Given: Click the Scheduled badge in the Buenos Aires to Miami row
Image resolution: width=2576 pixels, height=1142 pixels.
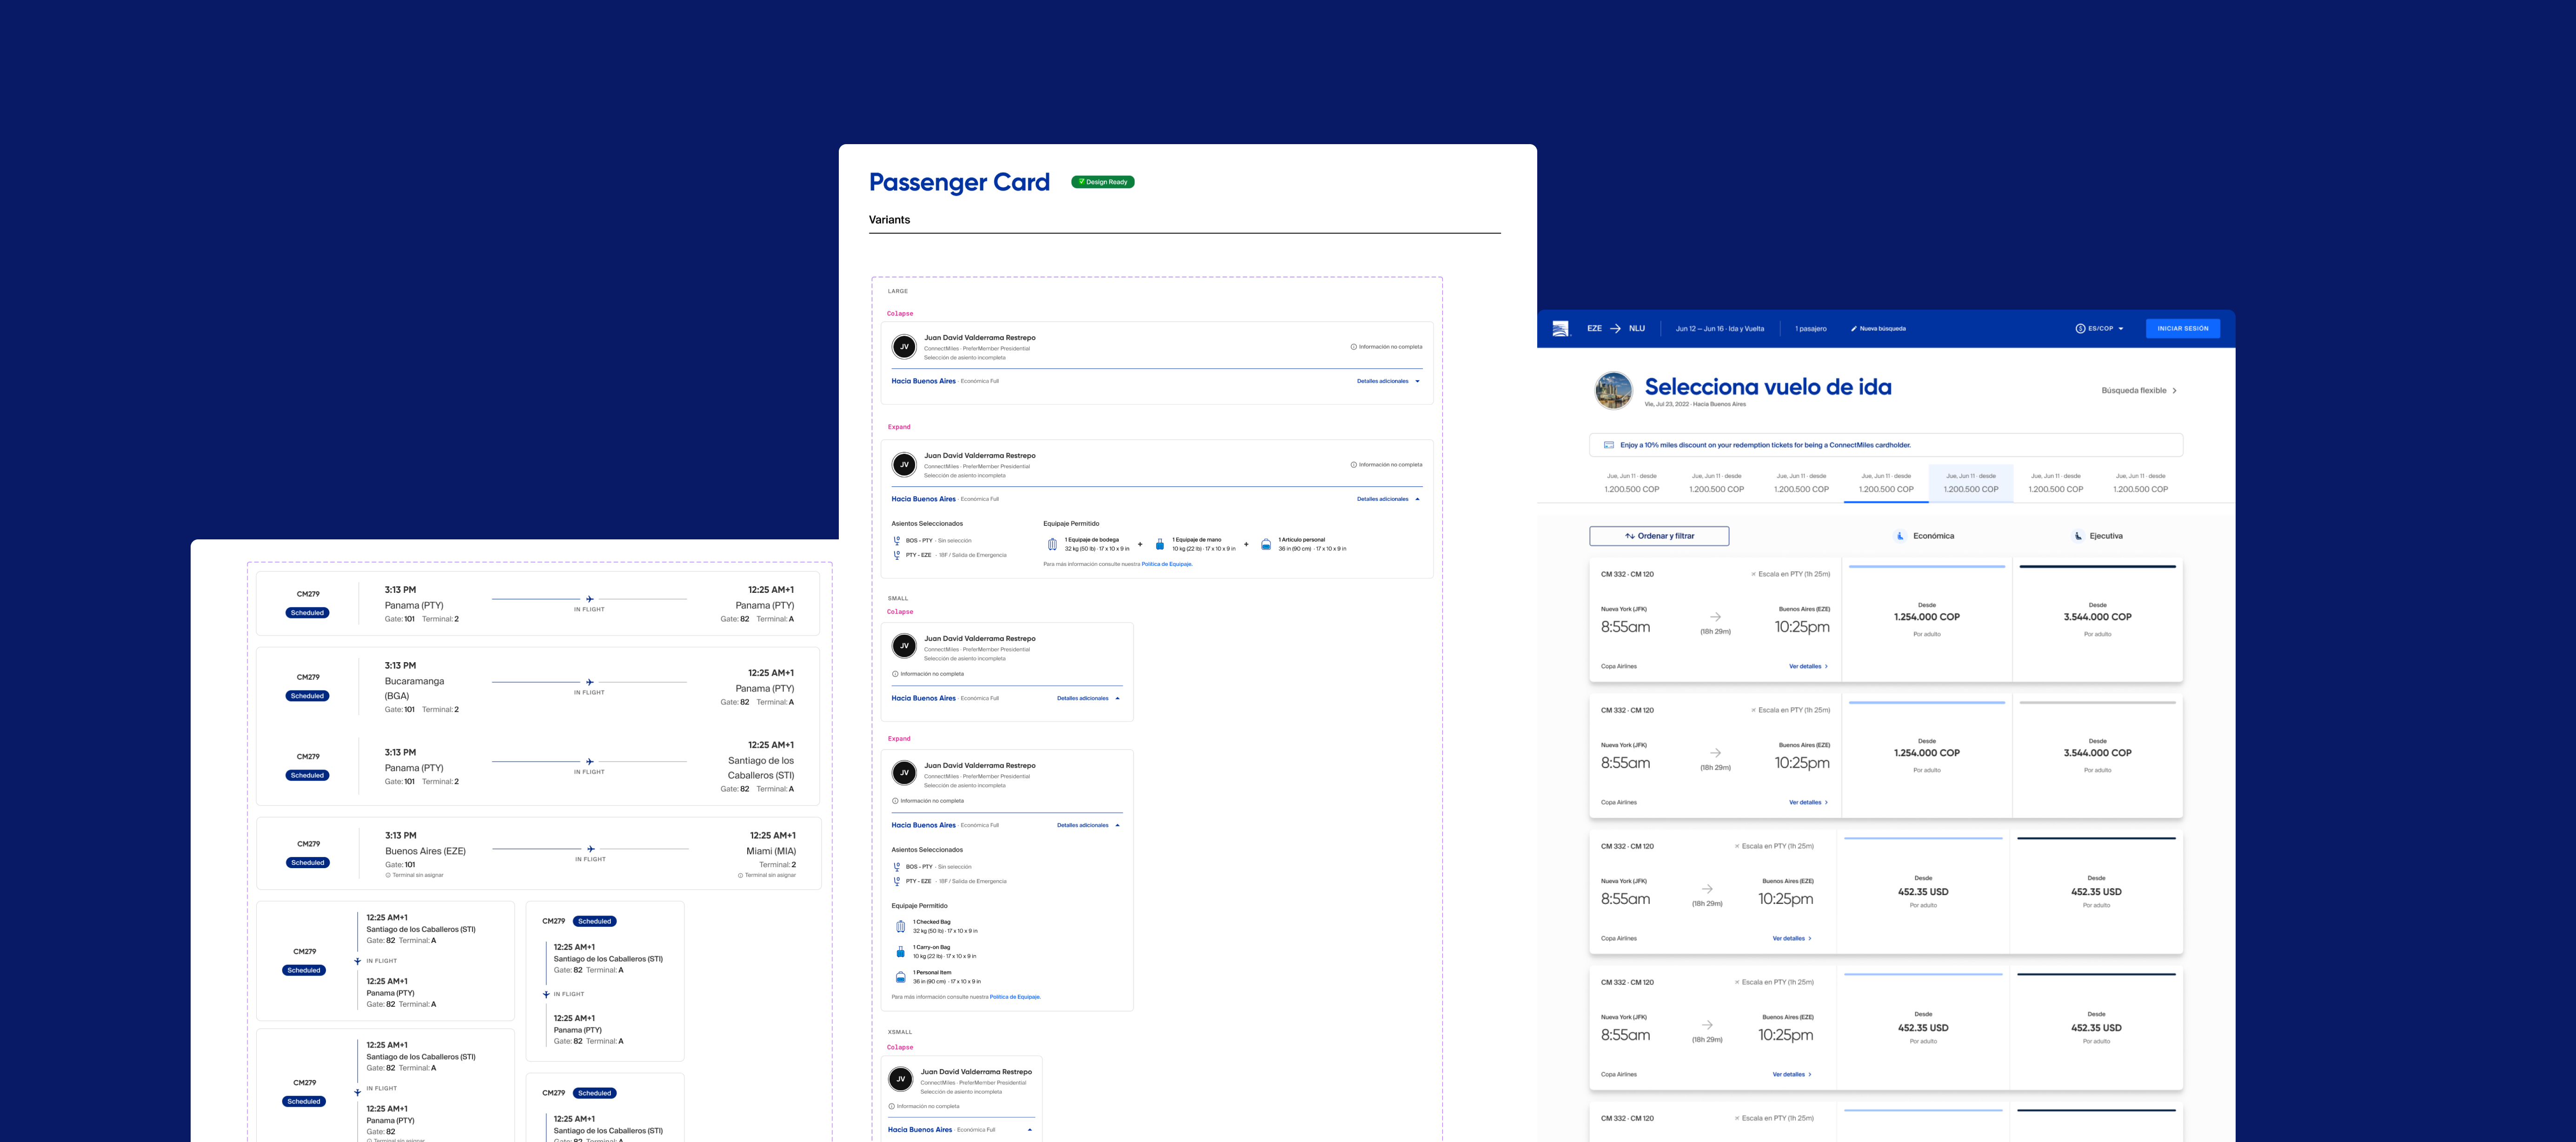Looking at the screenshot, I should tap(308, 863).
